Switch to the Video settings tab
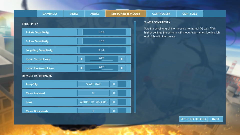The width and height of the screenshot is (240, 135). (x=74, y=14)
